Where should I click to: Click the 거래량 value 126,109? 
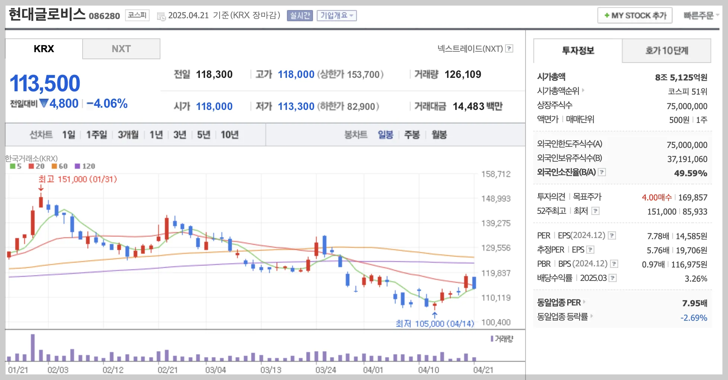pyautogui.click(x=463, y=75)
